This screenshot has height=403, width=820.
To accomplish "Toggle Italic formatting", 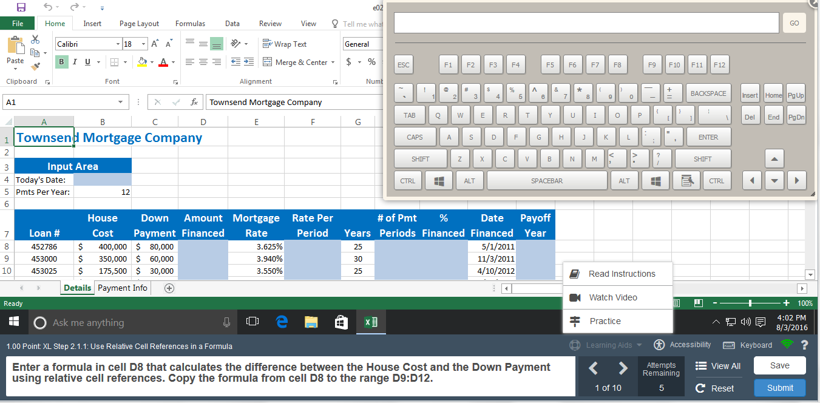I will 75,62.
